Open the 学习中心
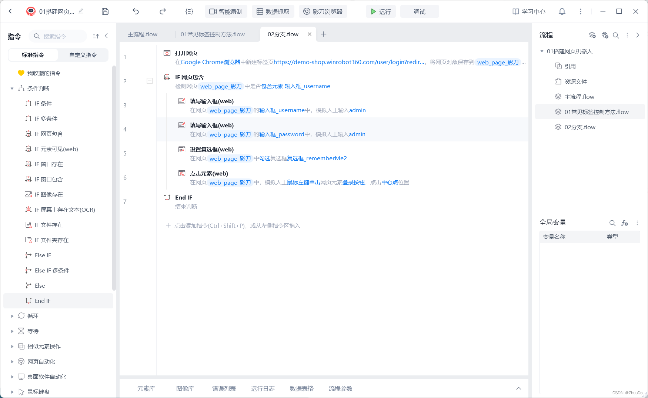Screen dimensions: 648x398 coord(529,11)
